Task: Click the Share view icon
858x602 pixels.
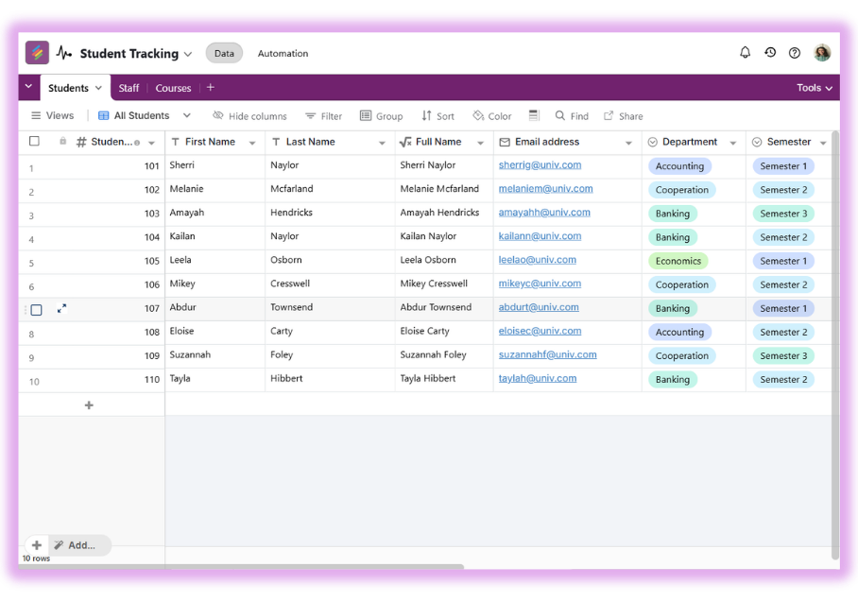Action: pos(624,116)
